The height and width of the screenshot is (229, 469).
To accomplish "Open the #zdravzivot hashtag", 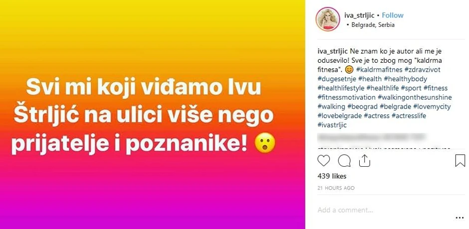I will pos(421,70).
